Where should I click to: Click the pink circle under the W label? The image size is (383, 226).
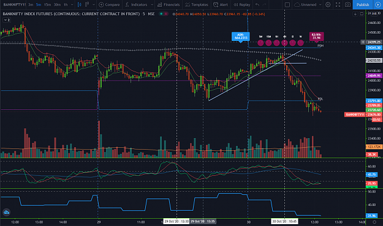click(301, 43)
